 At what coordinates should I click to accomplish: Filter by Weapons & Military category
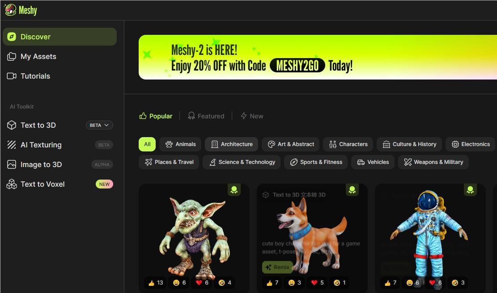[x=433, y=162]
